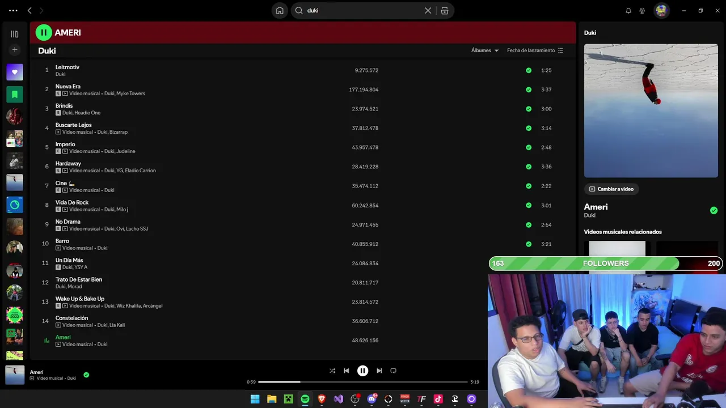Open File Explorer from the taskbar
This screenshot has width=726, height=408.
[272, 399]
